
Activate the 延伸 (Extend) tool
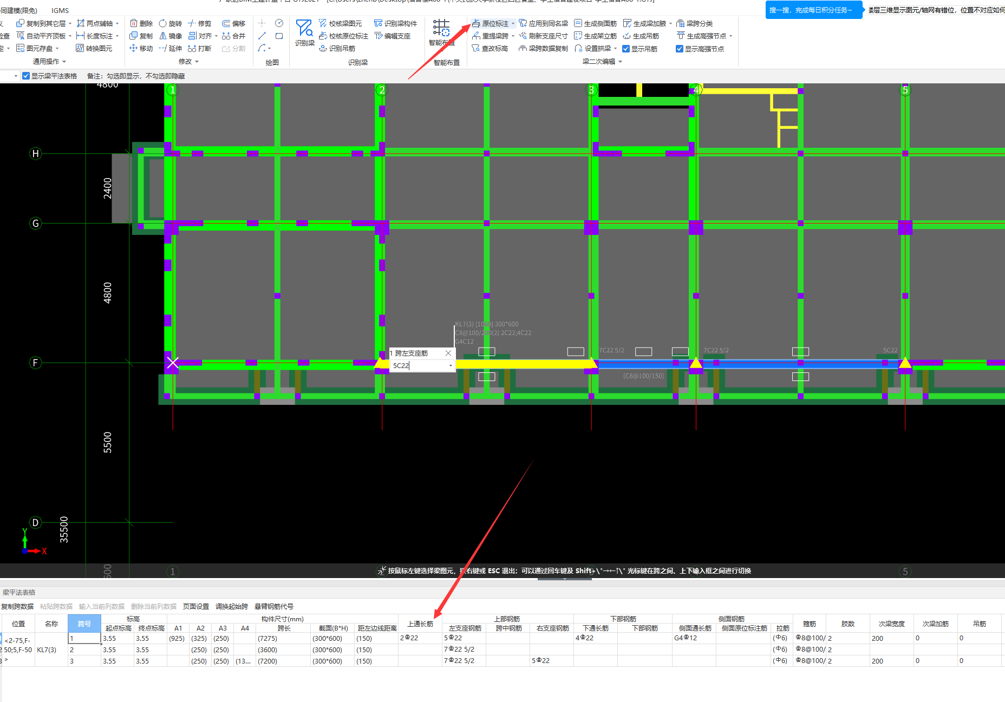(170, 48)
